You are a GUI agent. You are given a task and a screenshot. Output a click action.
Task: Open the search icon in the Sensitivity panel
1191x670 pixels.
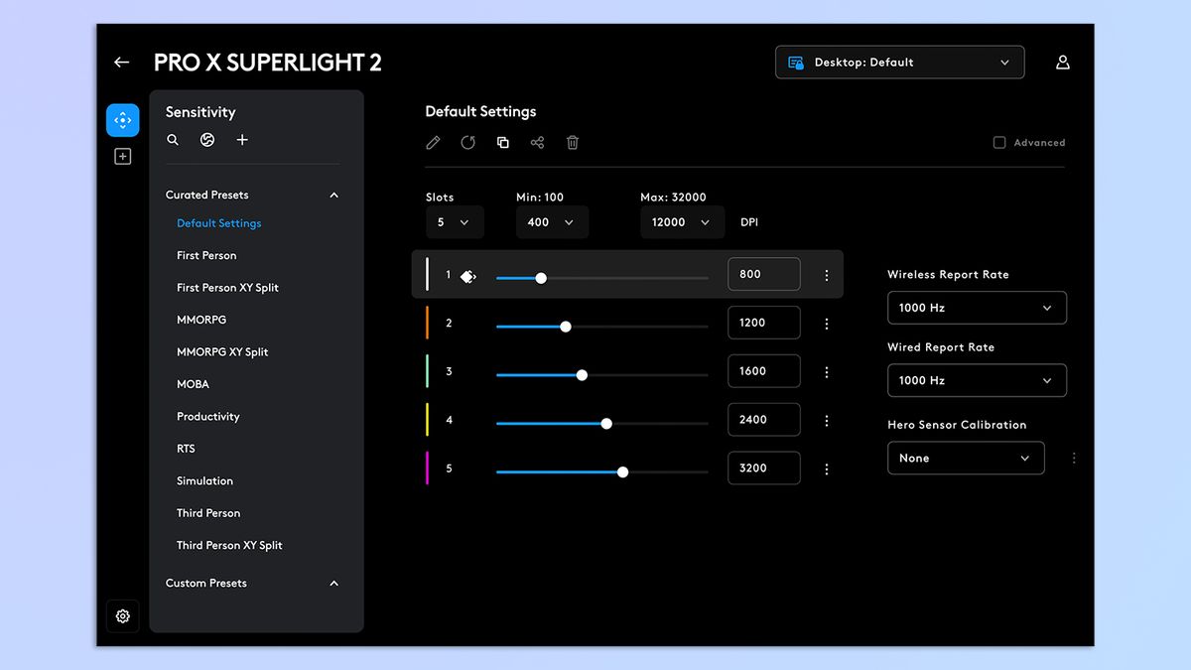pyautogui.click(x=173, y=140)
